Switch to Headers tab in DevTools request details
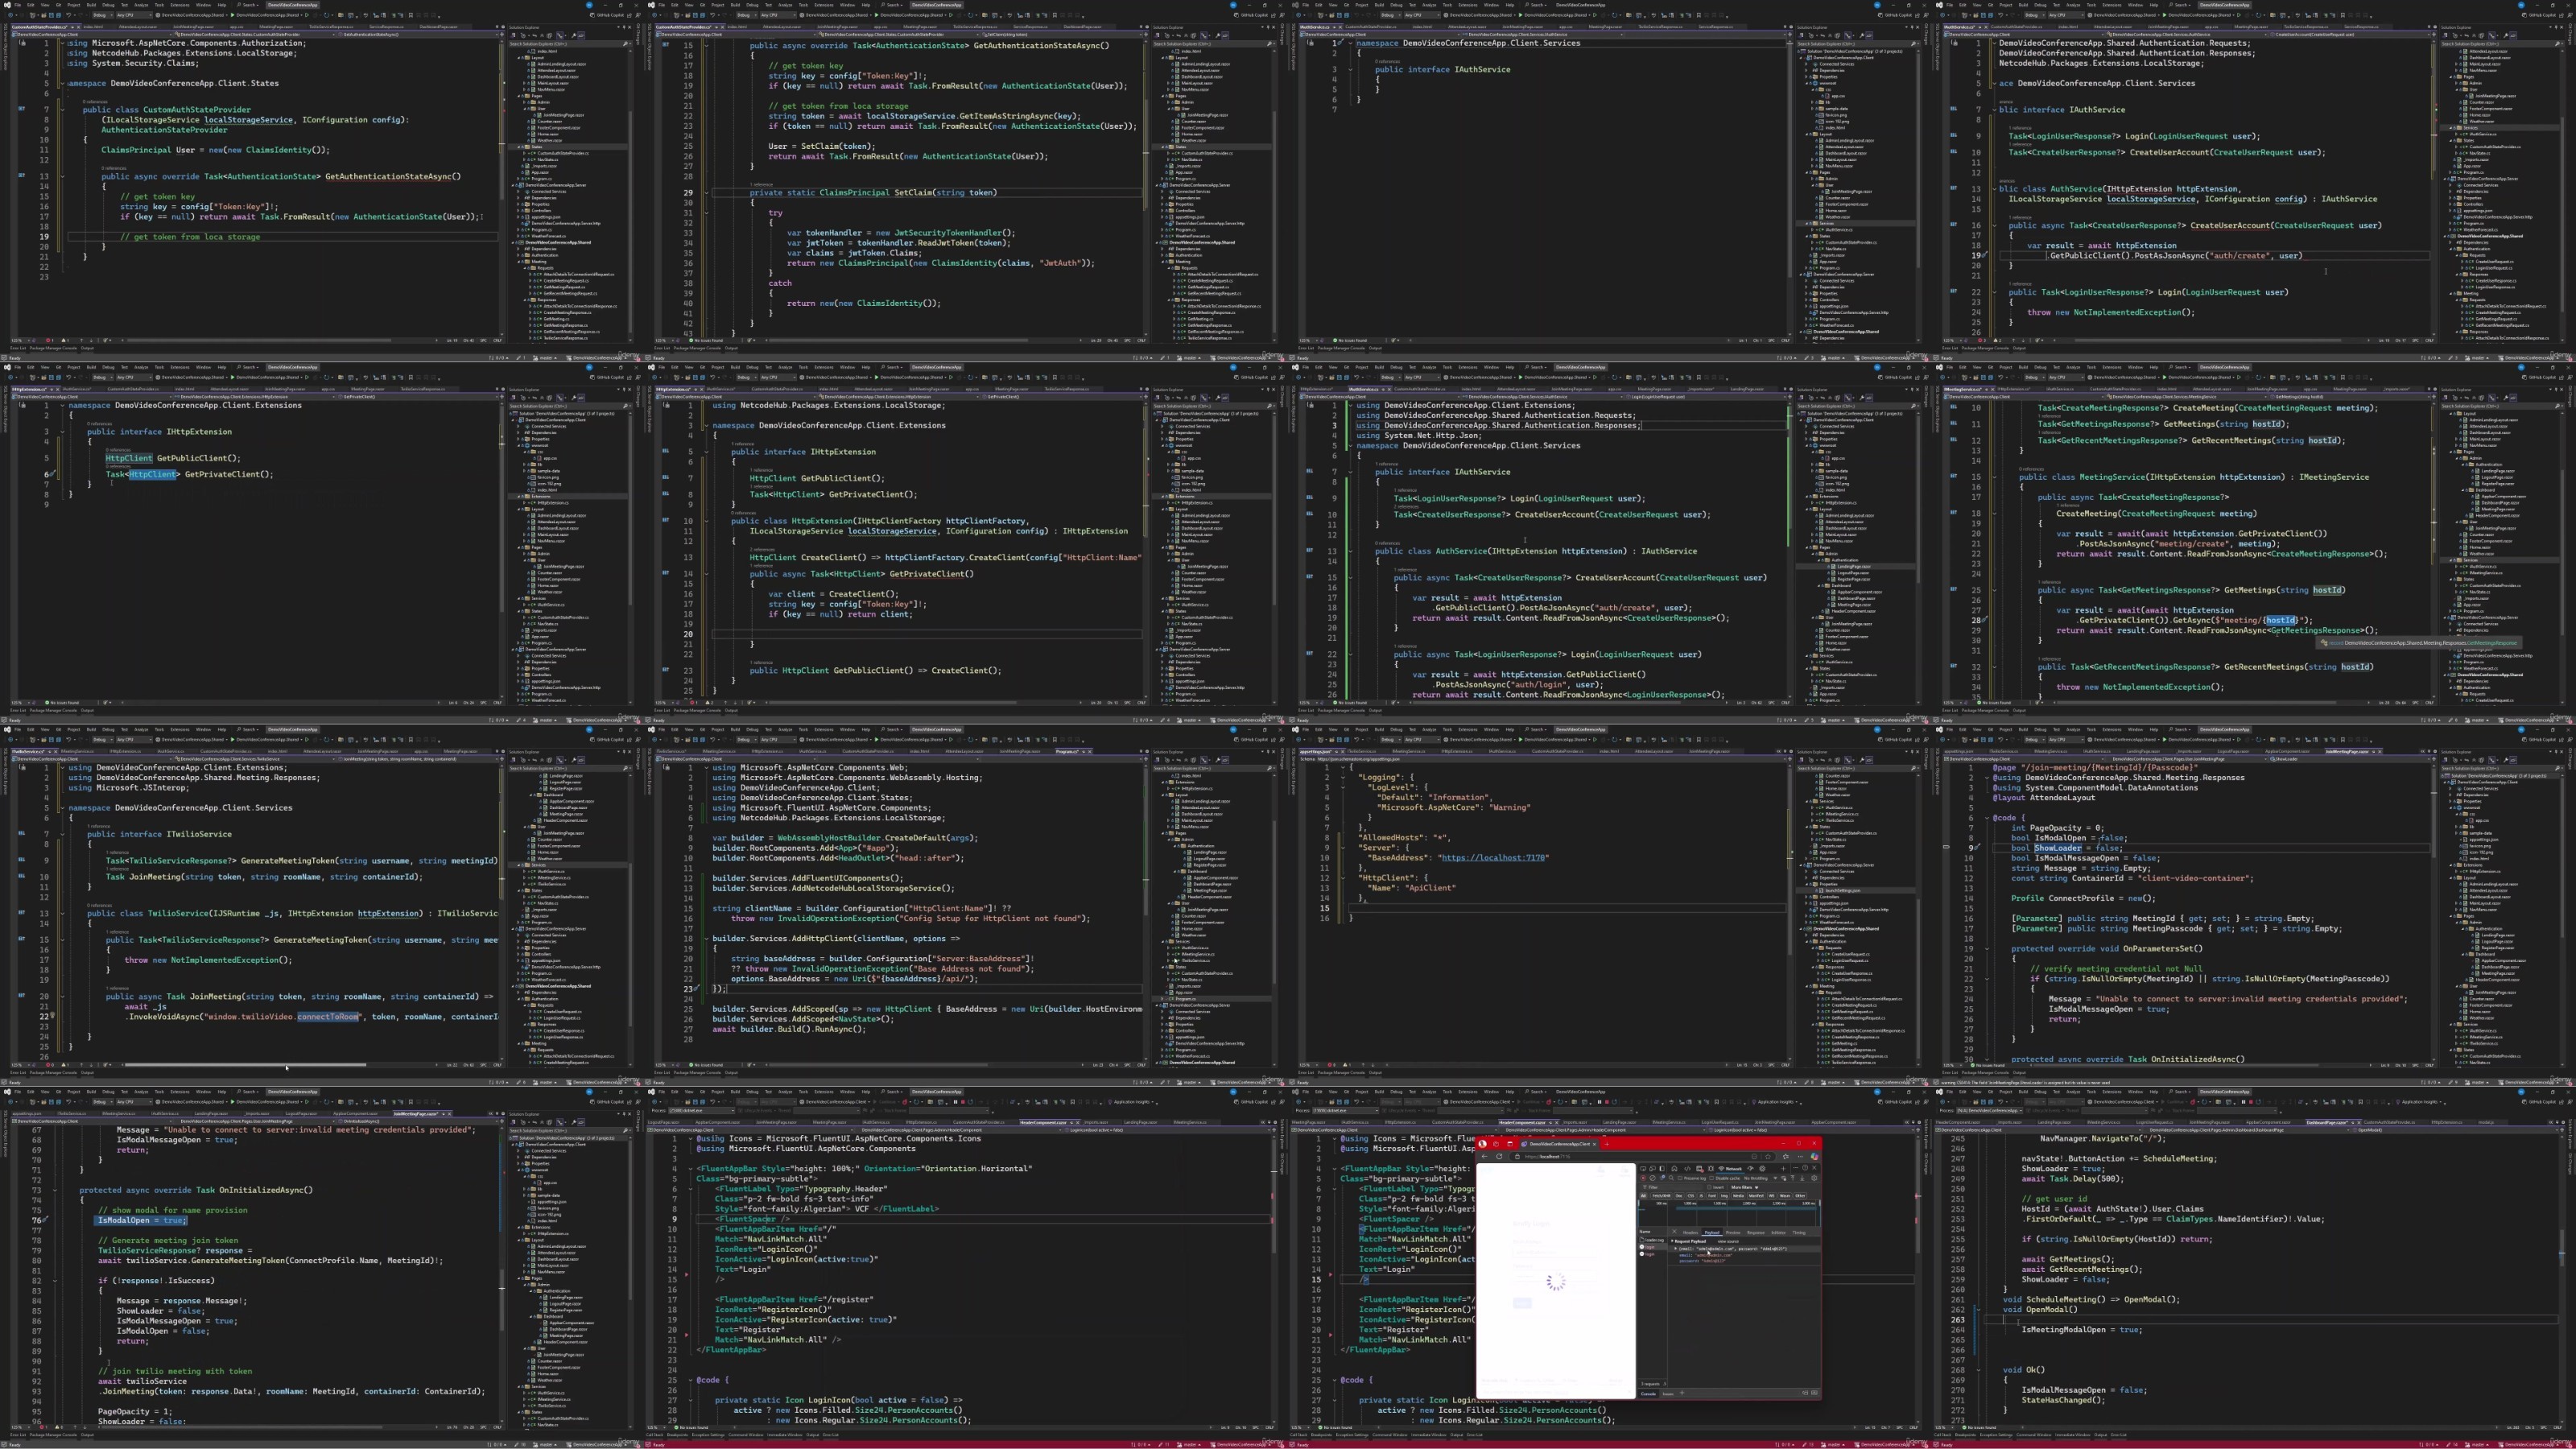The height and width of the screenshot is (1449, 2576). tap(1691, 1233)
